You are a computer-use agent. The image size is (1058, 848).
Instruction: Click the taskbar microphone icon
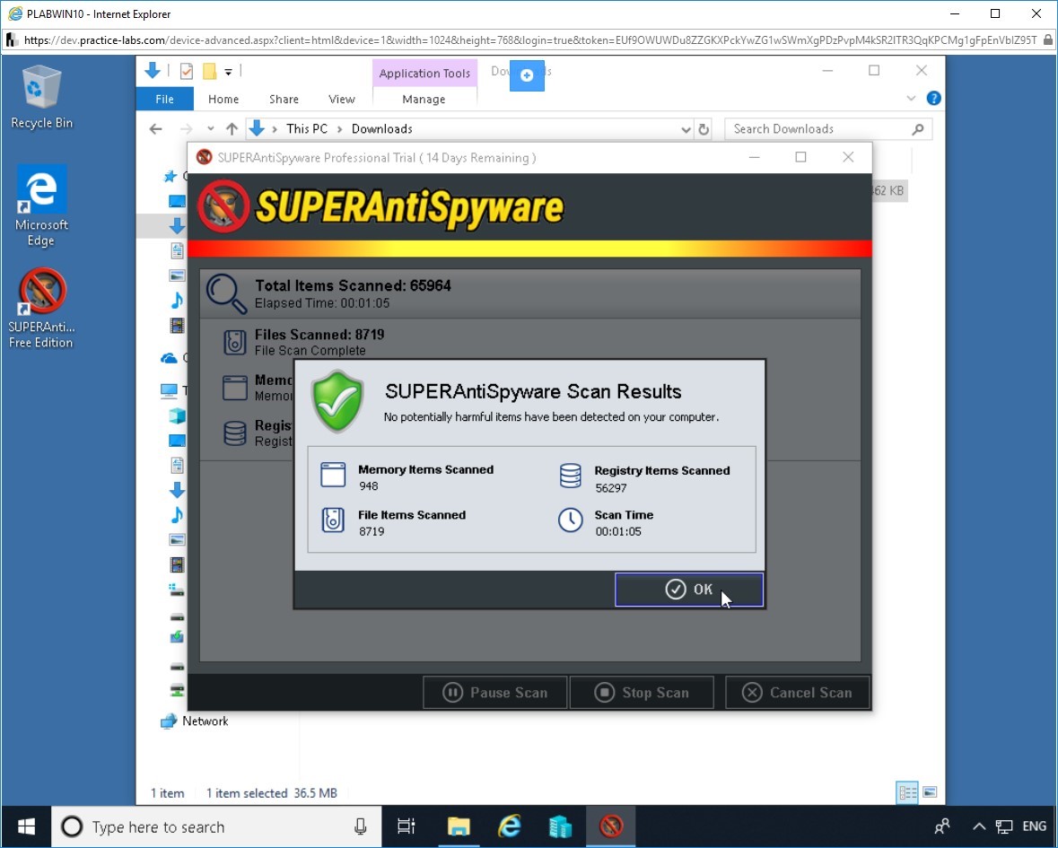pos(361,826)
